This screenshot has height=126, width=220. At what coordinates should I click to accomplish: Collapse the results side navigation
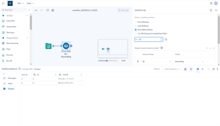click(4, 74)
